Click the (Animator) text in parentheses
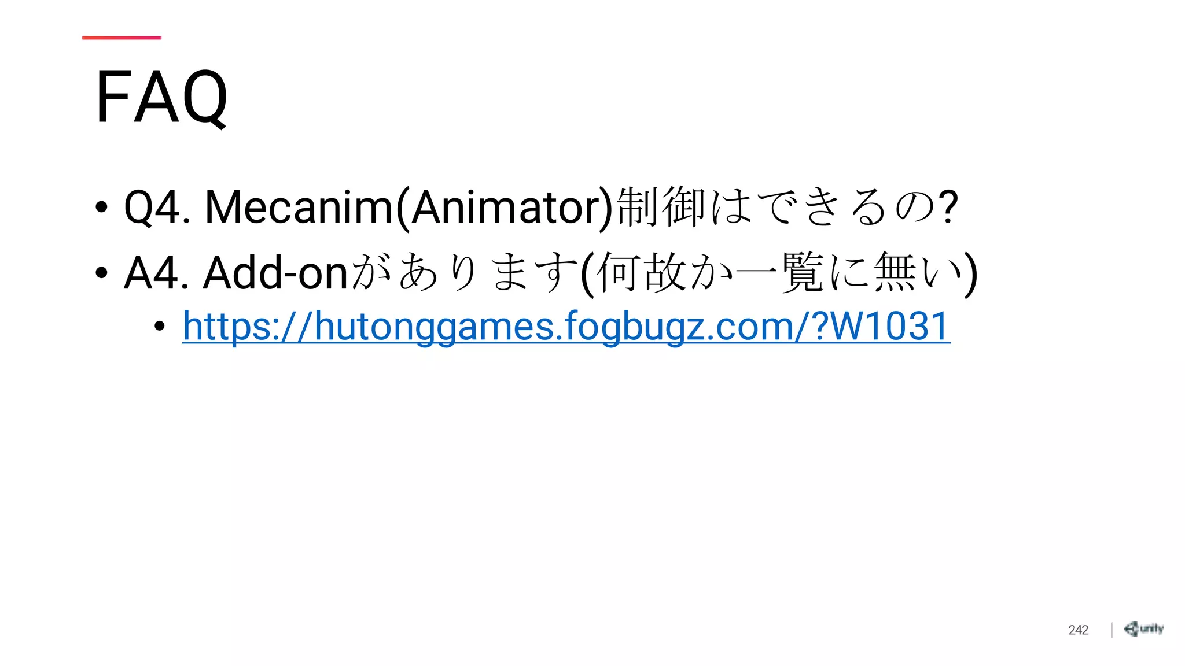The image size is (1185, 666). (504, 208)
